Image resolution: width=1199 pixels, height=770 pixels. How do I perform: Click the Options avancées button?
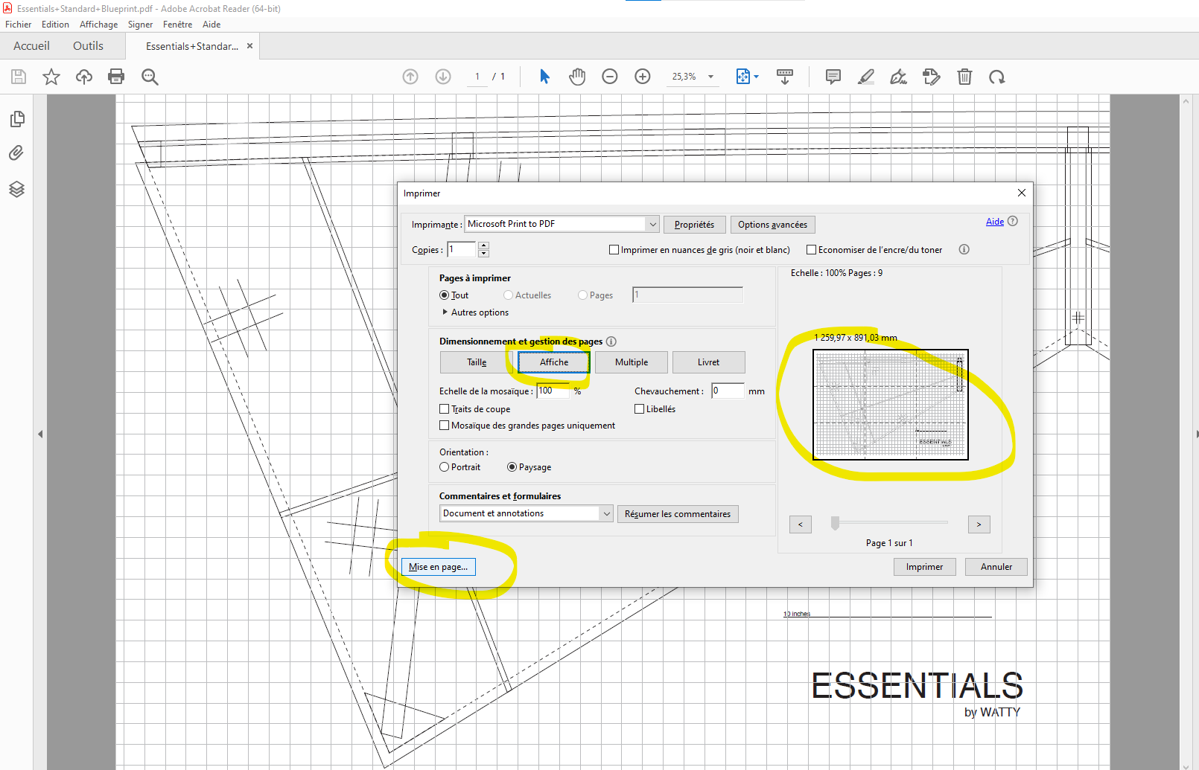point(772,225)
